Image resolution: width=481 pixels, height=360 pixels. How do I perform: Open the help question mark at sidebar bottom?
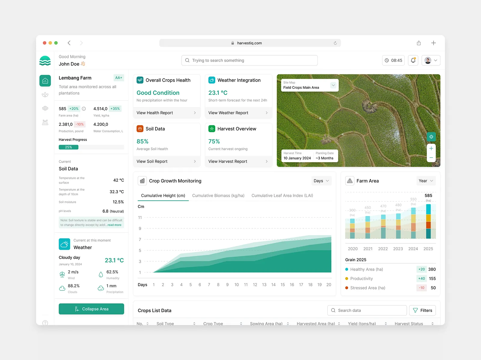[45, 323]
